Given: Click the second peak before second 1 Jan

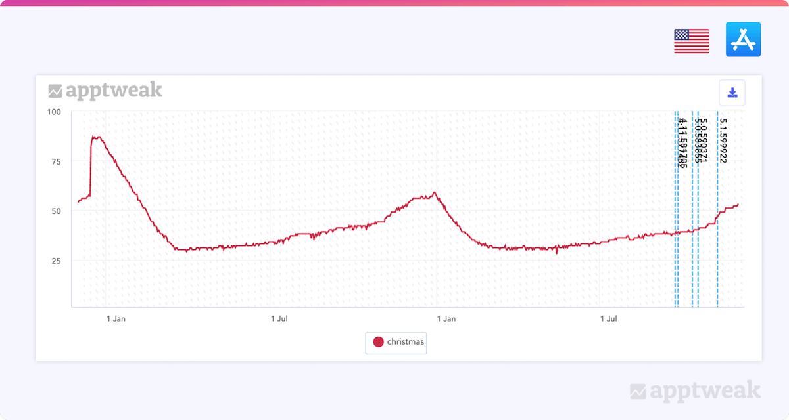Looking at the screenshot, I should point(435,193).
